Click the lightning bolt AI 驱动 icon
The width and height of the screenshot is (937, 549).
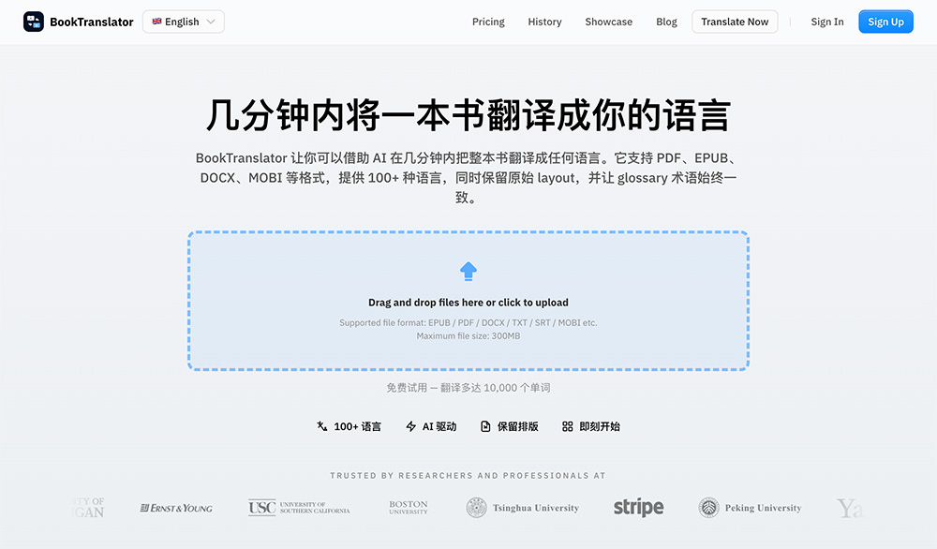(x=410, y=426)
